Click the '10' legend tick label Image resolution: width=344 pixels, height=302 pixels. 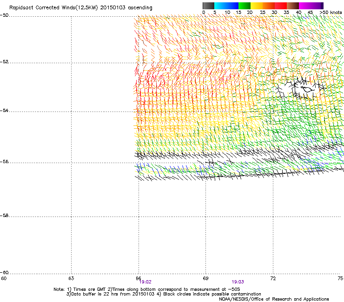[x=227, y=13]
